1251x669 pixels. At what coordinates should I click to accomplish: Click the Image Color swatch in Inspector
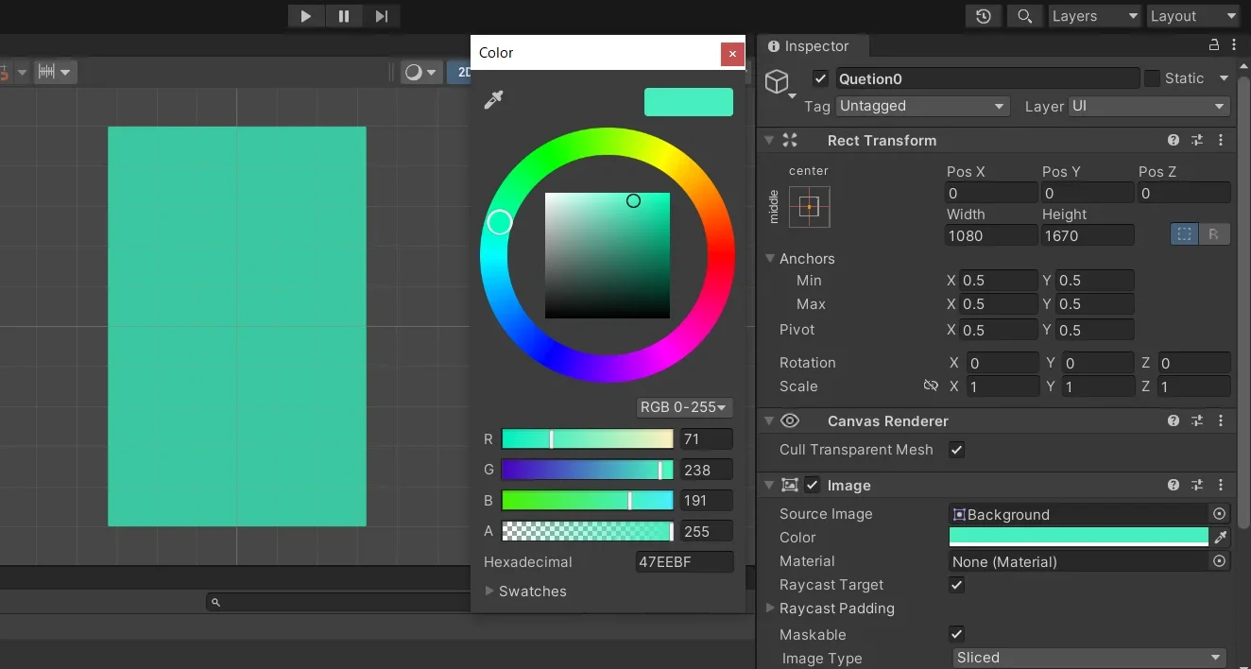(x=1078, y=537)
